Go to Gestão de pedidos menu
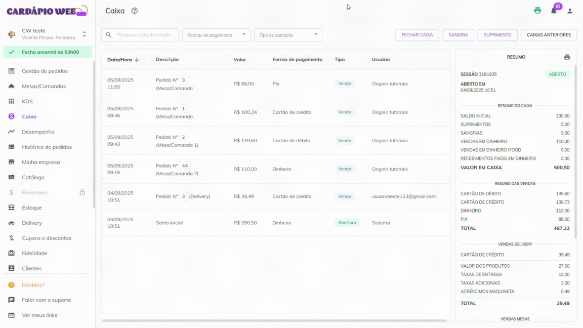This screenshot has width=583, height=328. click(45, 71)
